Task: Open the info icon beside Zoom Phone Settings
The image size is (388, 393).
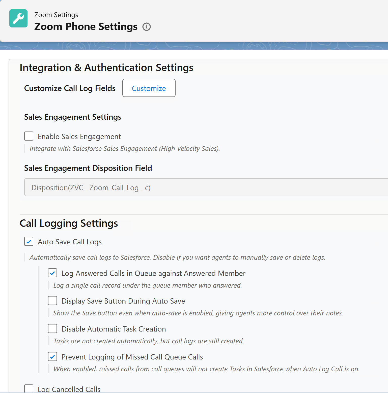Action: click(146, 27)
